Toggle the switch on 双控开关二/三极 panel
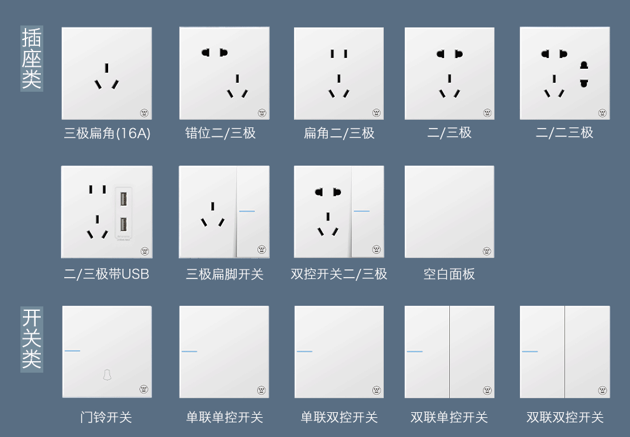Image resolution: width=630 pixels, height=437 pixels. (x=368, y=211)
